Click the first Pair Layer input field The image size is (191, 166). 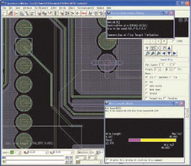pyautogui.click(x=162, y=65)
